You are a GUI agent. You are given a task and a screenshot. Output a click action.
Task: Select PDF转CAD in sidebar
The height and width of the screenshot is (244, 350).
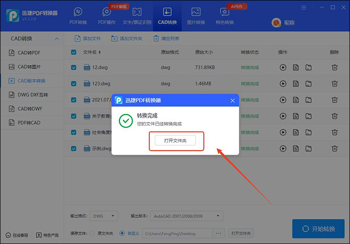(32, 122)
